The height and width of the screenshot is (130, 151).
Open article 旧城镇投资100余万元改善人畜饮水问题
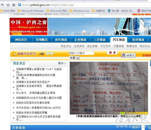coord(39,98)
